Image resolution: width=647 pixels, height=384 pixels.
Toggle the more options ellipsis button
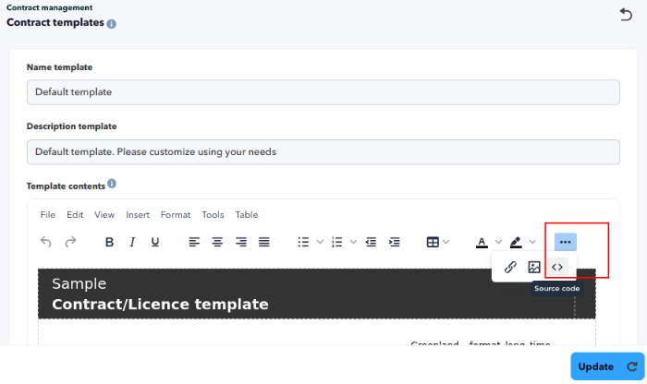(x=566, y=242)
